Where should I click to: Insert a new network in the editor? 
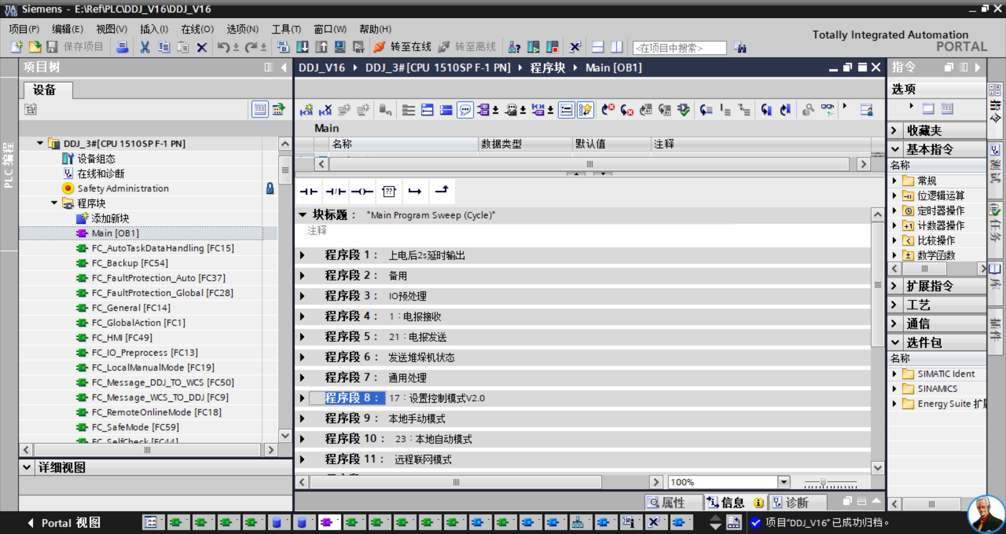307,109
